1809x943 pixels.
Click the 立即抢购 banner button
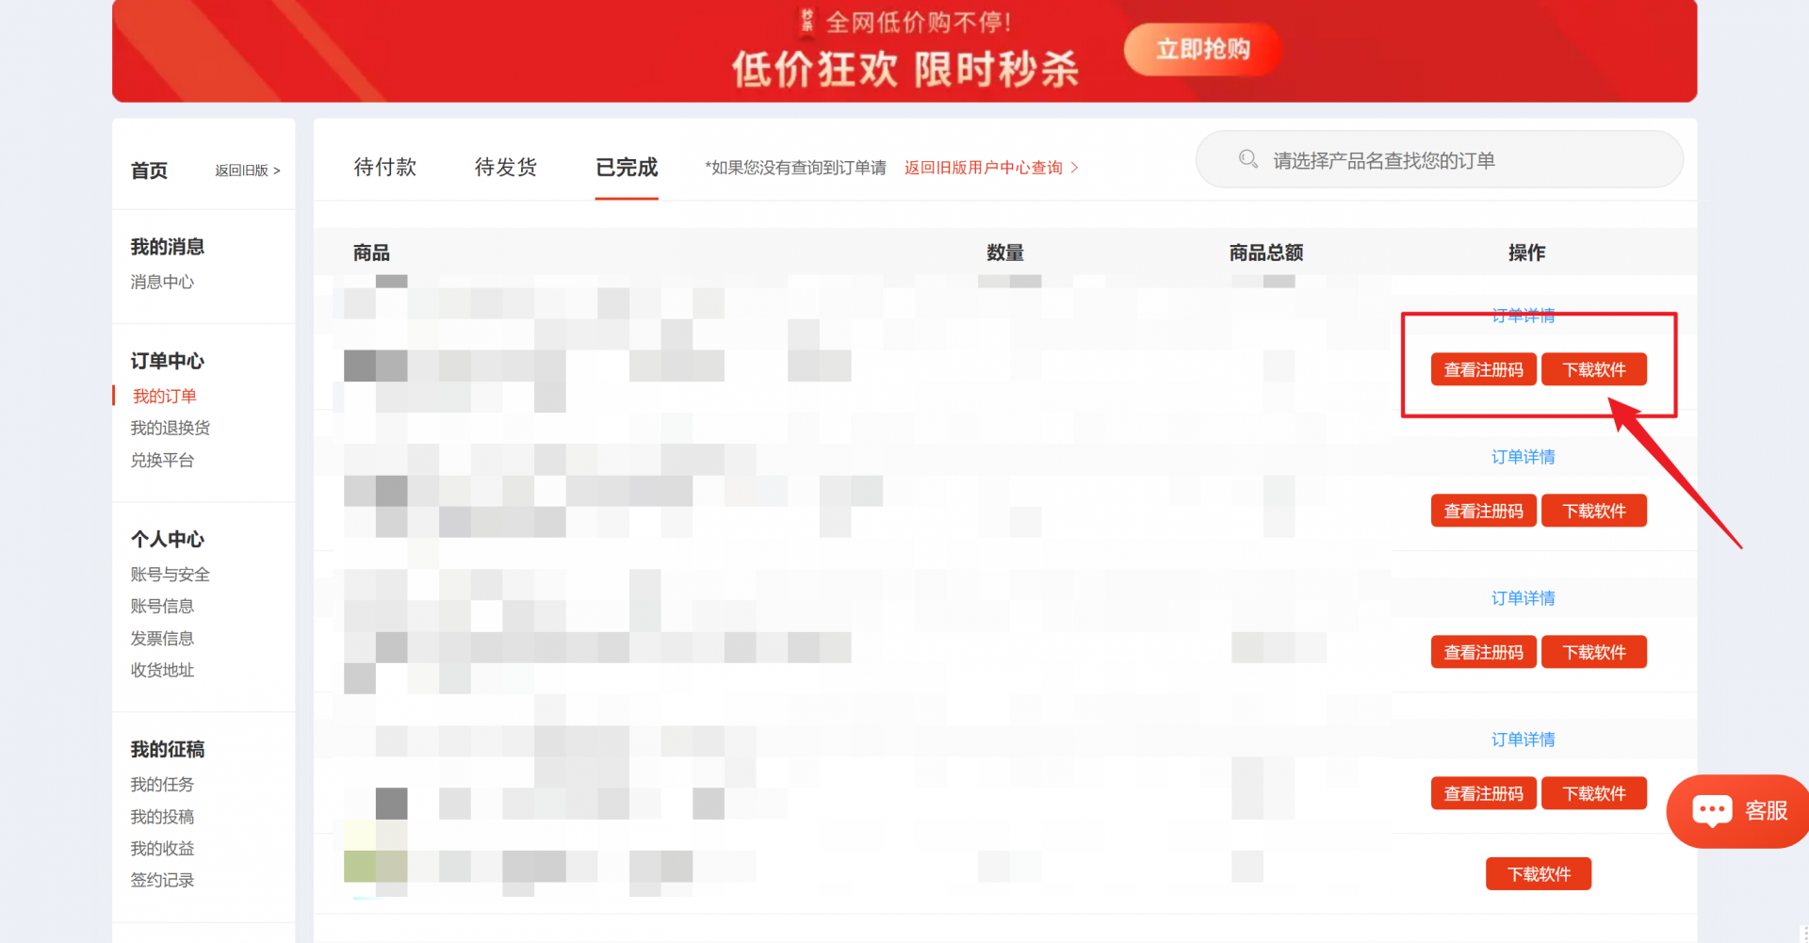1202,49
